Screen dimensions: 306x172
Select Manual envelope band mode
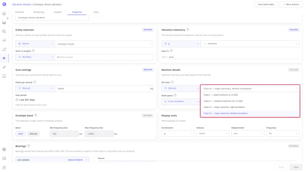coord(33,134)
